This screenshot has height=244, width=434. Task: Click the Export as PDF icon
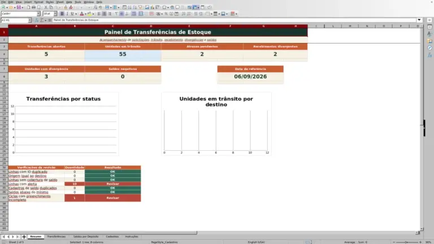click(28, 7)
